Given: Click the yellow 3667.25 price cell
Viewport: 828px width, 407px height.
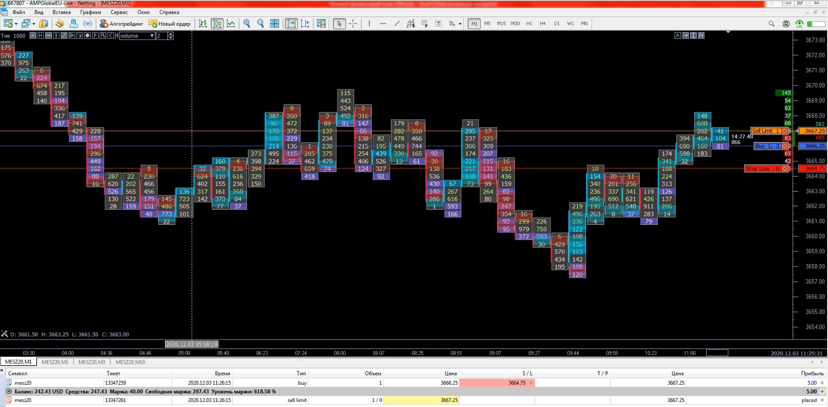Looking at the screenshot, I should [x=422, y=400].
